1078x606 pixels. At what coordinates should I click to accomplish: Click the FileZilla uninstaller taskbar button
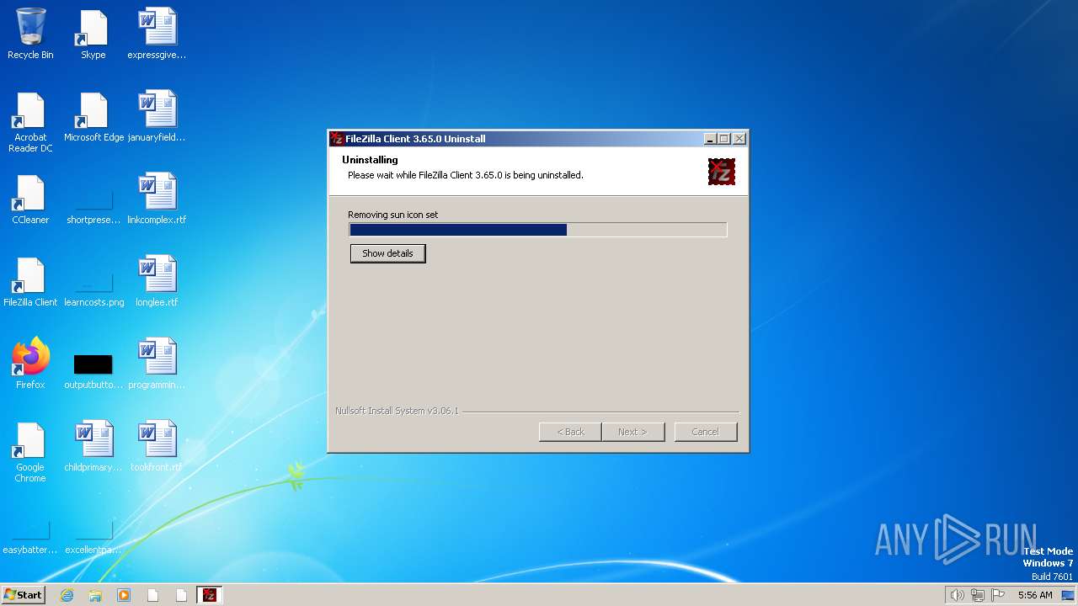210,595
